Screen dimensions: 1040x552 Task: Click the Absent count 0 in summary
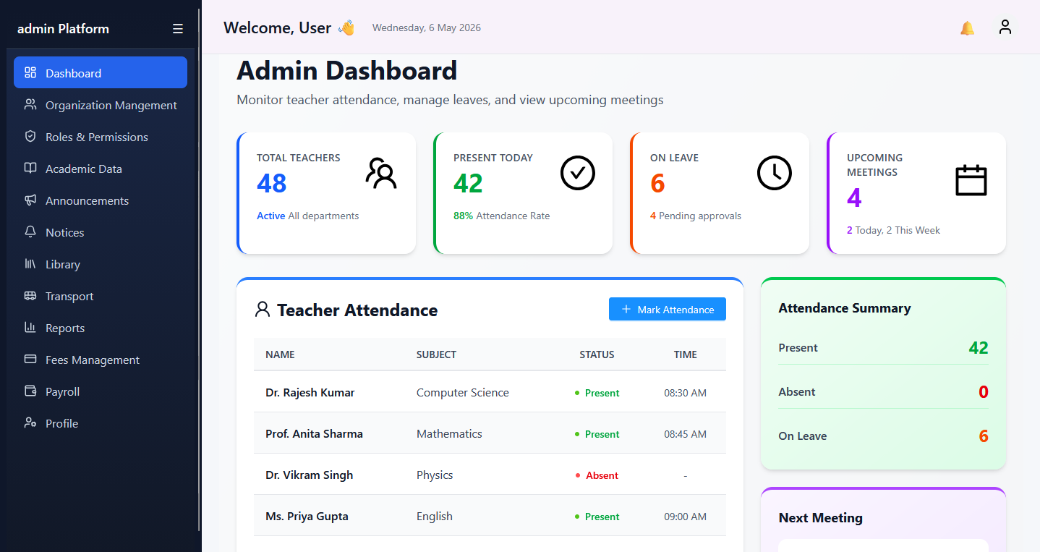(x=983, y=392)
